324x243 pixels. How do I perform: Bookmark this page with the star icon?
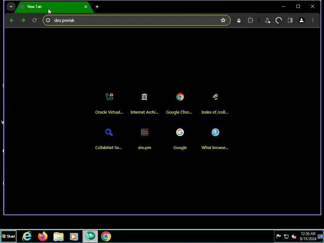pos(223,20)
